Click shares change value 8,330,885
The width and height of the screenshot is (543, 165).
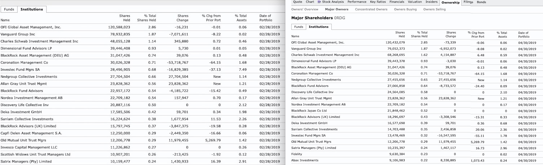coord(448,160)
